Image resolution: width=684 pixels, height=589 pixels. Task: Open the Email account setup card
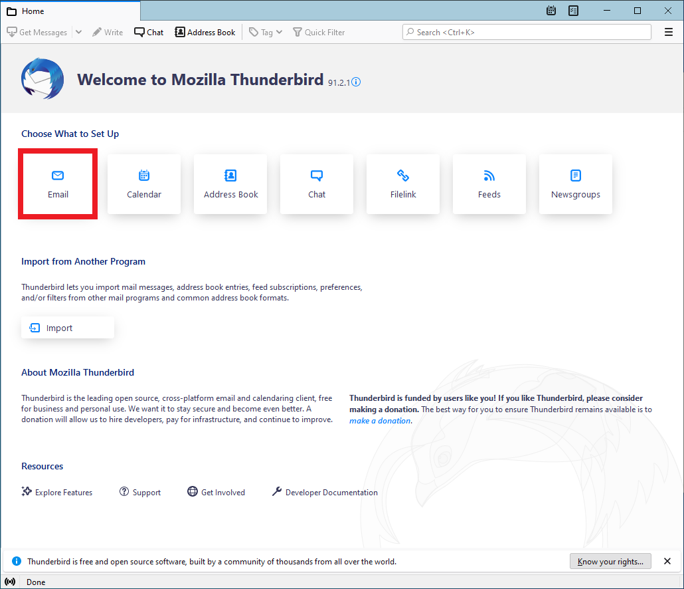[58, 184]
